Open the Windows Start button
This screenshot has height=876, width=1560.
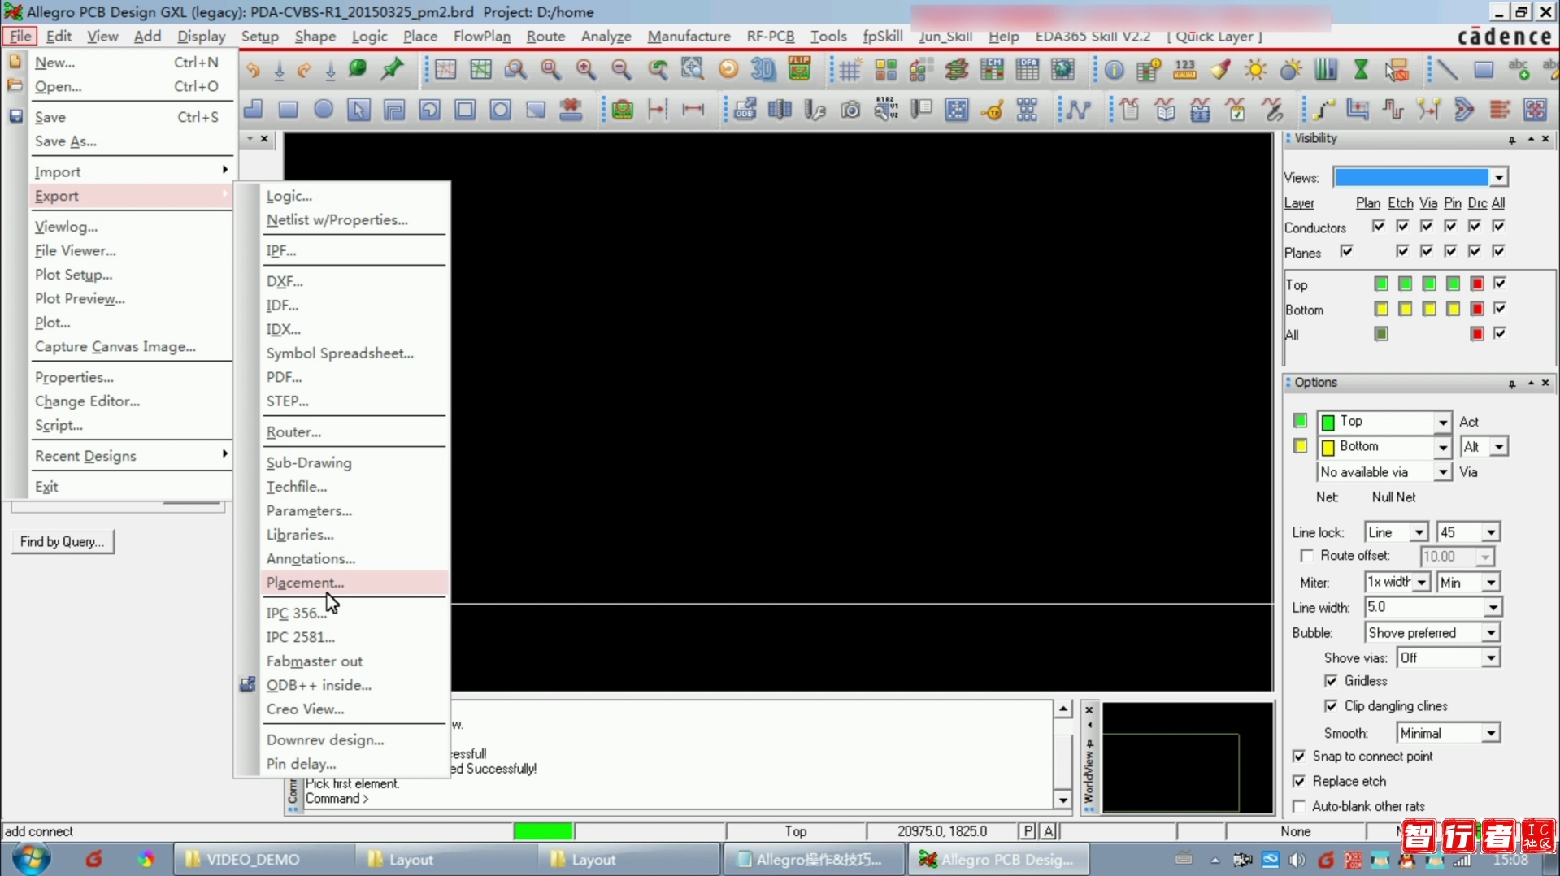click(30, 858)
